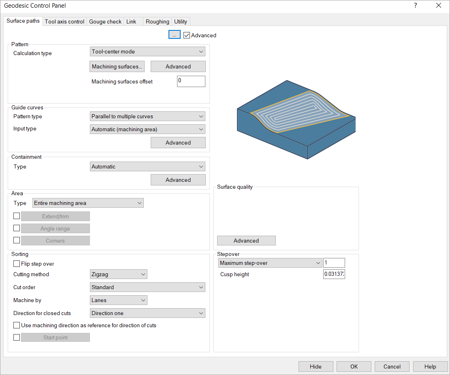Click Advanced button in Surface quality
Viewport: 450px width, 375px height.
246,241
